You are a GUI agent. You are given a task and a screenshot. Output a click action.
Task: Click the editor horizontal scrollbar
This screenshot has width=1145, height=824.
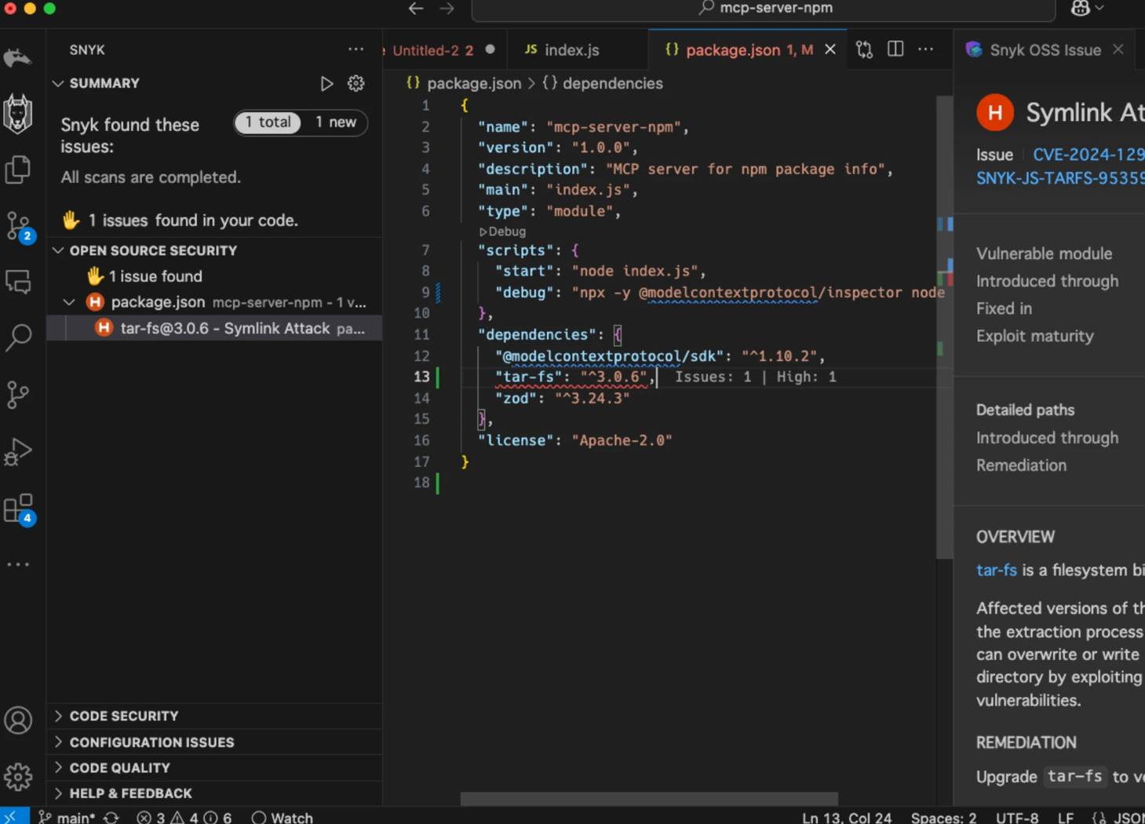(x=649, y=798)
